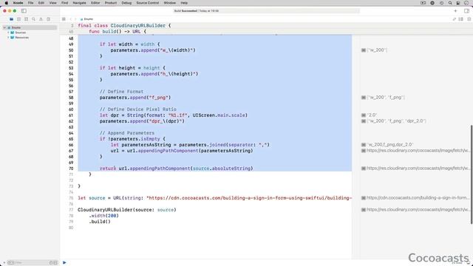Click the add editor on right icon
This screenshot has width=473, height=266.
[x=469, y=19]
